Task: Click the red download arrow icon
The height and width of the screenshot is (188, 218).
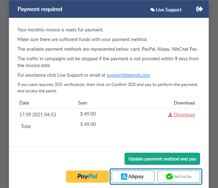Action: pyautogui.click(x=170, y=115)
